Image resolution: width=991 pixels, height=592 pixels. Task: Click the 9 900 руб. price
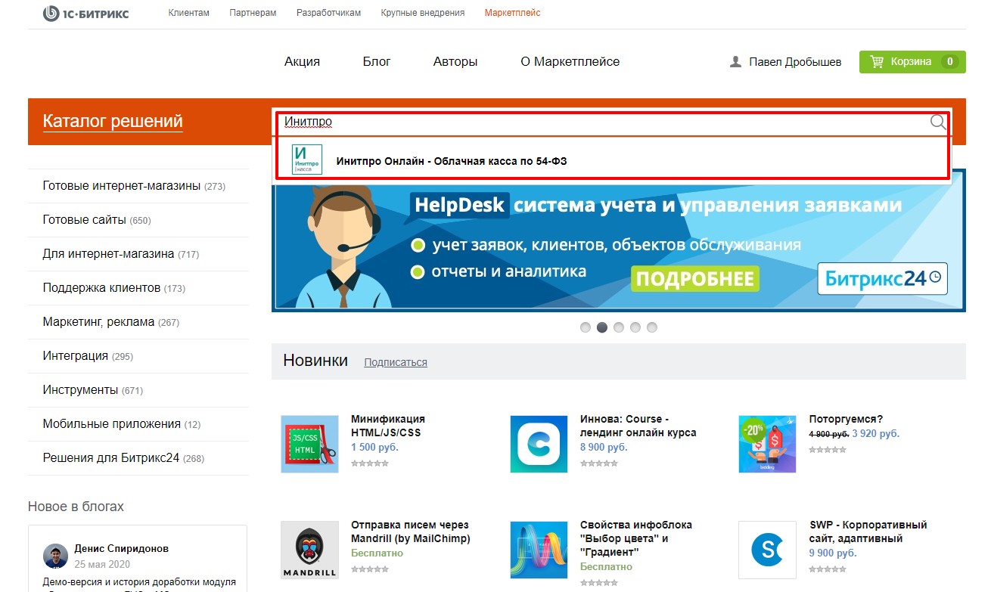click(x=833, y=553)
